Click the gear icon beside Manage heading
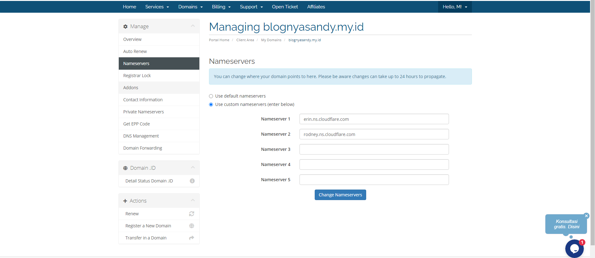 point(125,27)
